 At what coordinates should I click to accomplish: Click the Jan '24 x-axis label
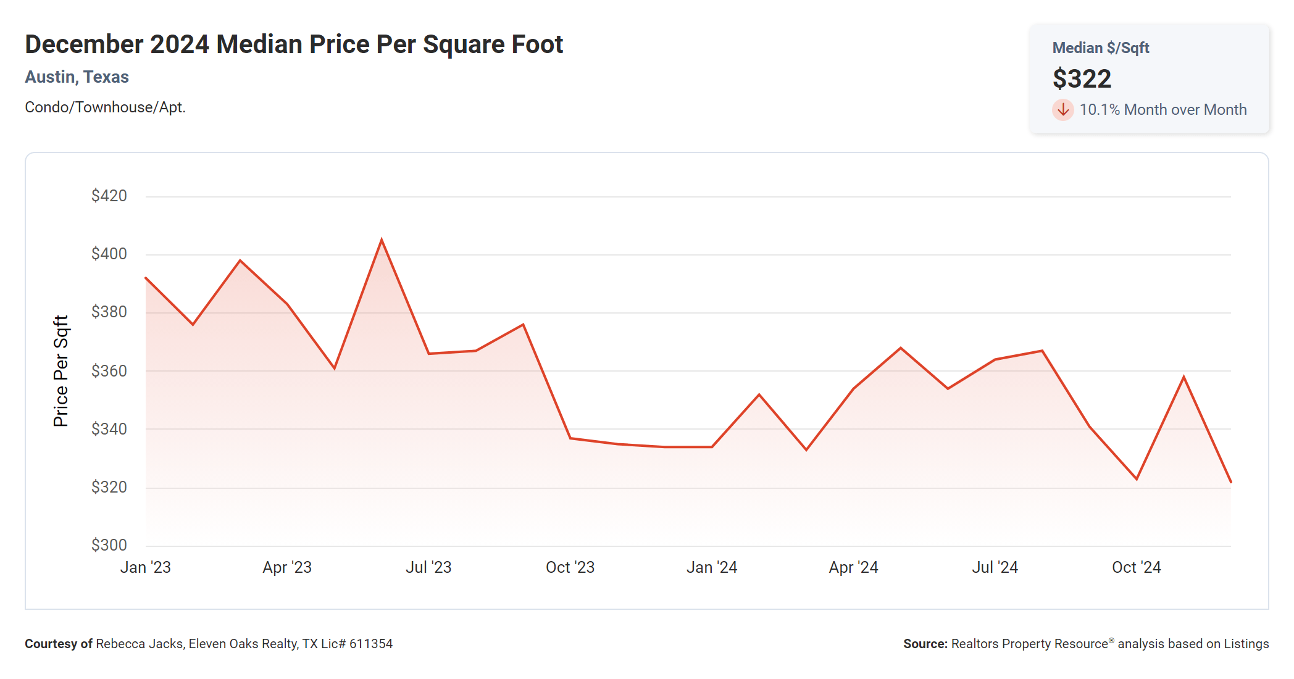pos(712,567)
